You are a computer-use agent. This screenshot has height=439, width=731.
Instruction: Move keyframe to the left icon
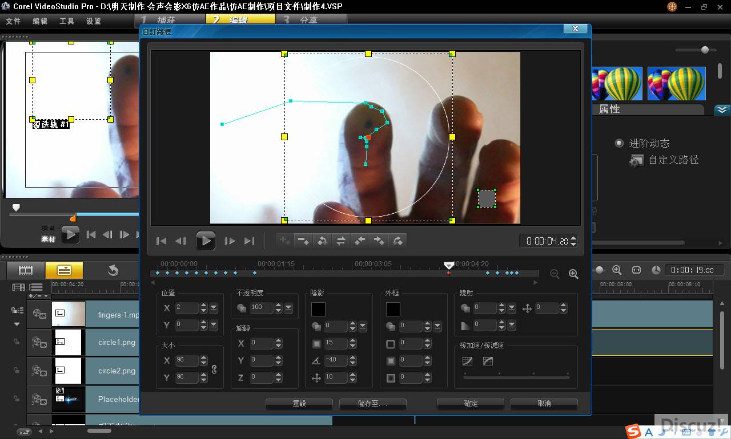click(x=360, y=241)
